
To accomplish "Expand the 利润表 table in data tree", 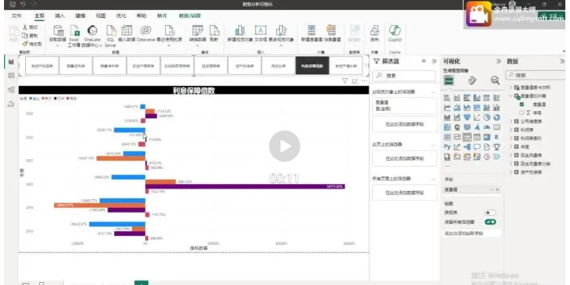I will tap(511, 130).
